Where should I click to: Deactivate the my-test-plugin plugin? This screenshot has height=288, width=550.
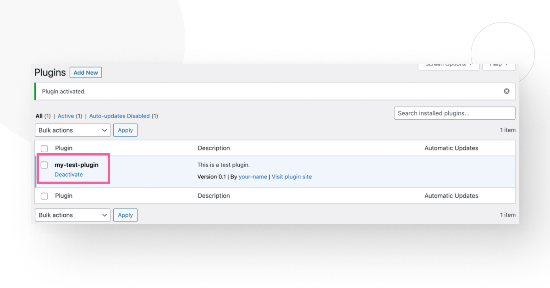pos(69,174)
